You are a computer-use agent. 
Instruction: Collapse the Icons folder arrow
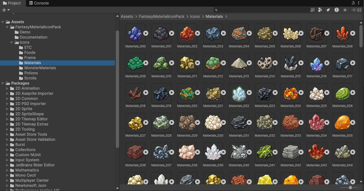(12, 42)
